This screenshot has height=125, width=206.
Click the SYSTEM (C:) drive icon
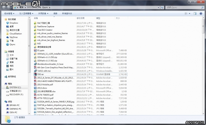[x=8, y=87]
